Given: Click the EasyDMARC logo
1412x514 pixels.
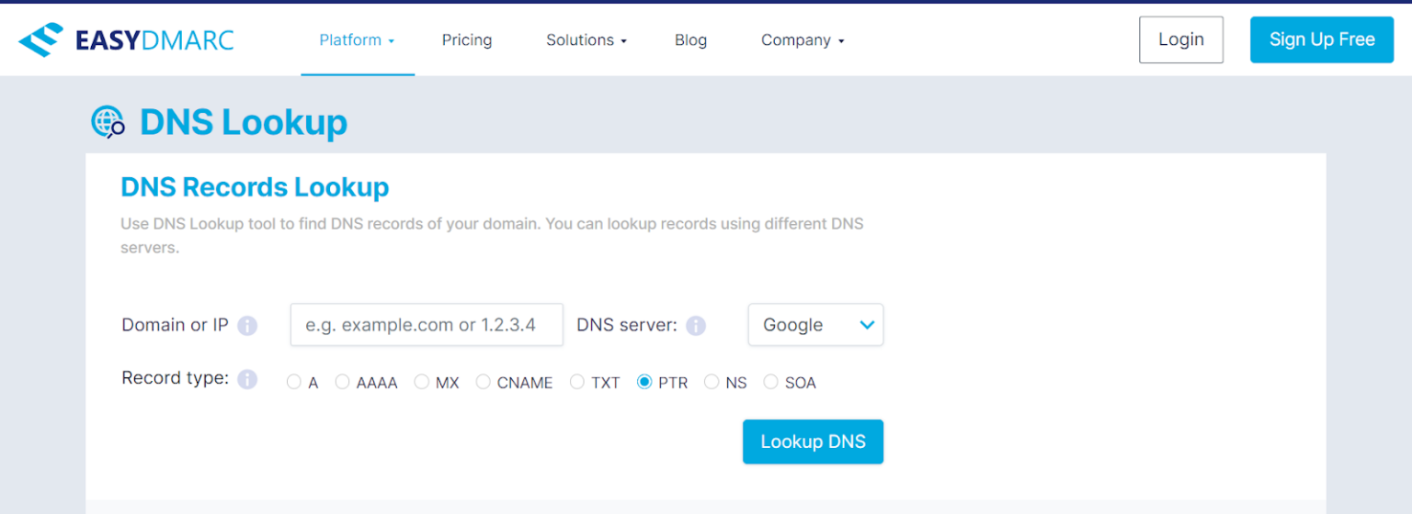Looking at the screenshot, I should pos(126,40).
